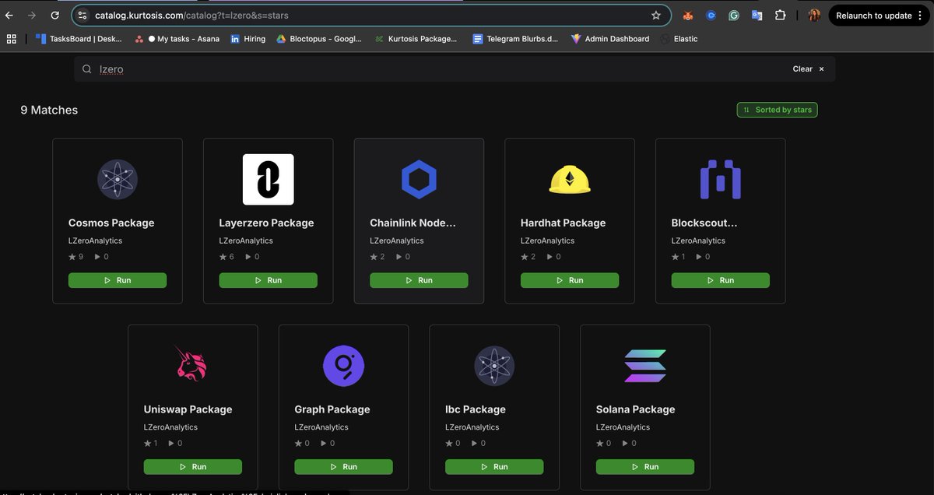Click the Chainlink Node hexagon logo

419,180
